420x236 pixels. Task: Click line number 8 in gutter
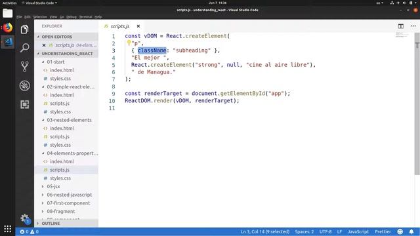(114, 87)
